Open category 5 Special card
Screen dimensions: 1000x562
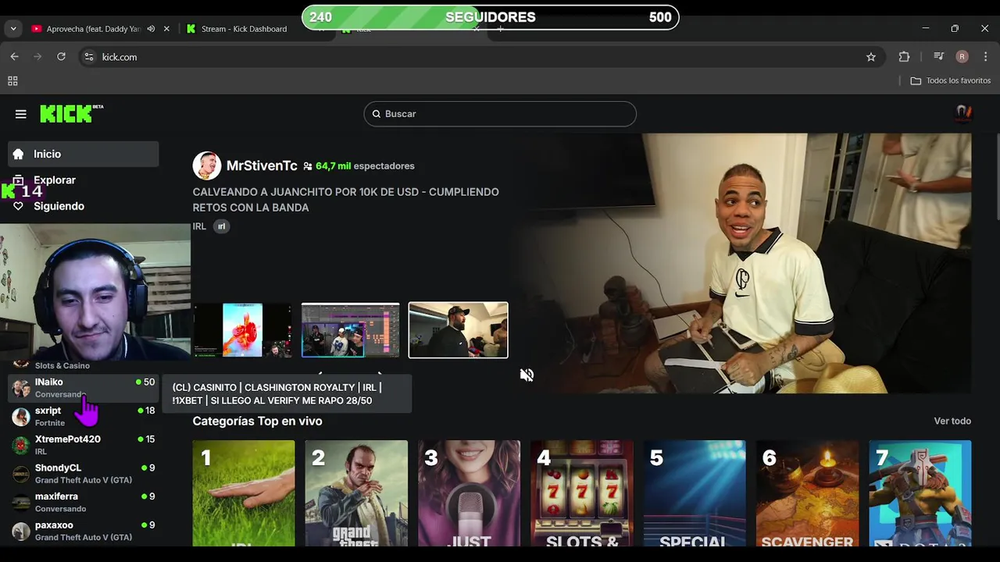tap(695, 493)
